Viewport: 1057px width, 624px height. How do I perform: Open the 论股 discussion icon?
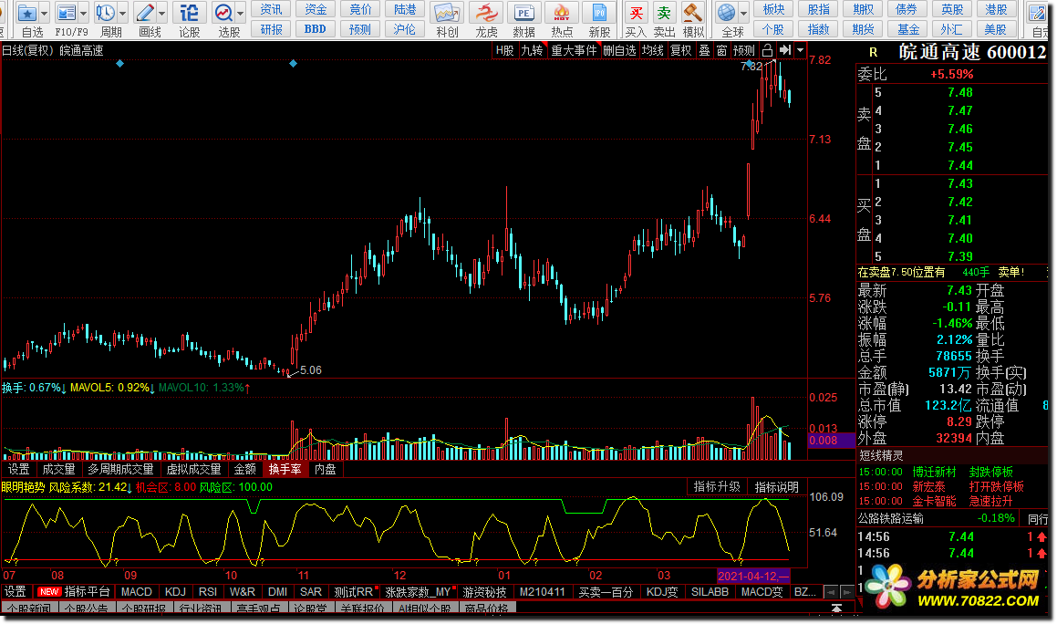(190, 13)
